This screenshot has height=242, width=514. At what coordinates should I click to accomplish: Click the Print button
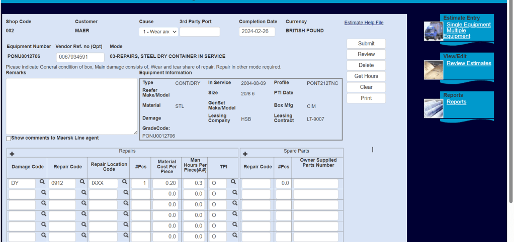(x=366, y=98)
